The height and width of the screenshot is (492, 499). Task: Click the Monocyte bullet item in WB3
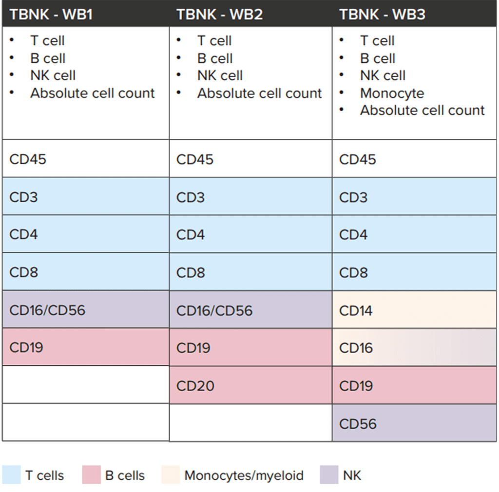pyautogui.click(x=392, y=93)
